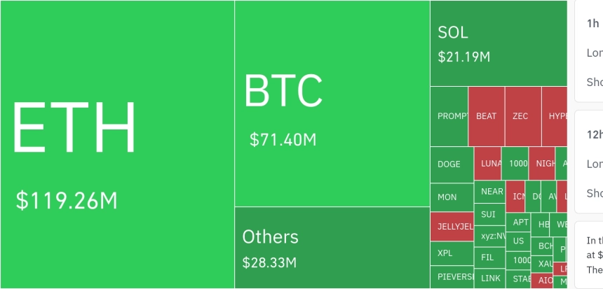Image resolution: width=603 pixels, height=289 pixels.
Task: Select the red ZEC tile
Action: tap(522, 116)
